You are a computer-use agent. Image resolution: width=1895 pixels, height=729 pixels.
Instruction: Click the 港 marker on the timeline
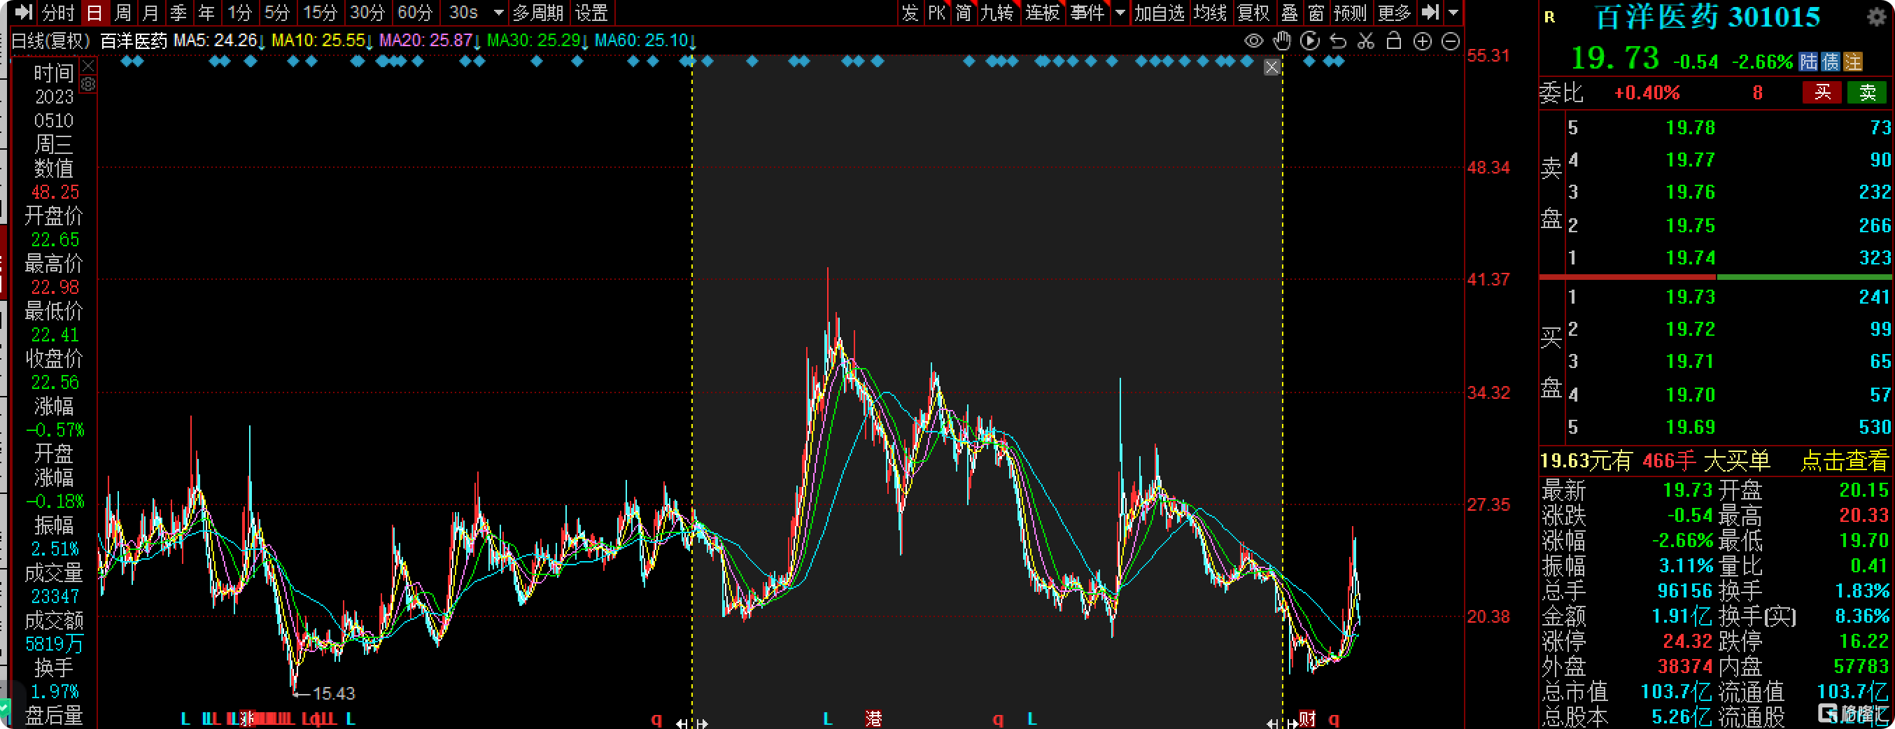(873, 719)
